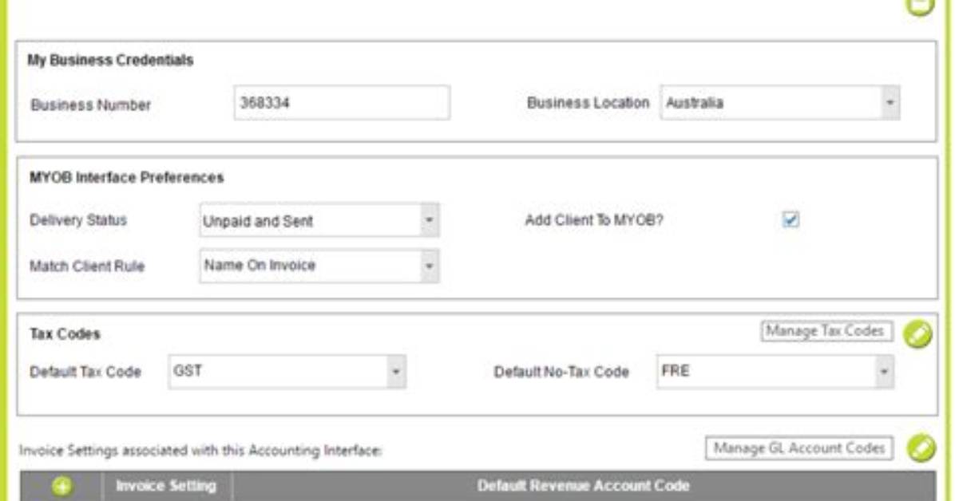Click the green icon at the top right corner

[x=920, y=6]
